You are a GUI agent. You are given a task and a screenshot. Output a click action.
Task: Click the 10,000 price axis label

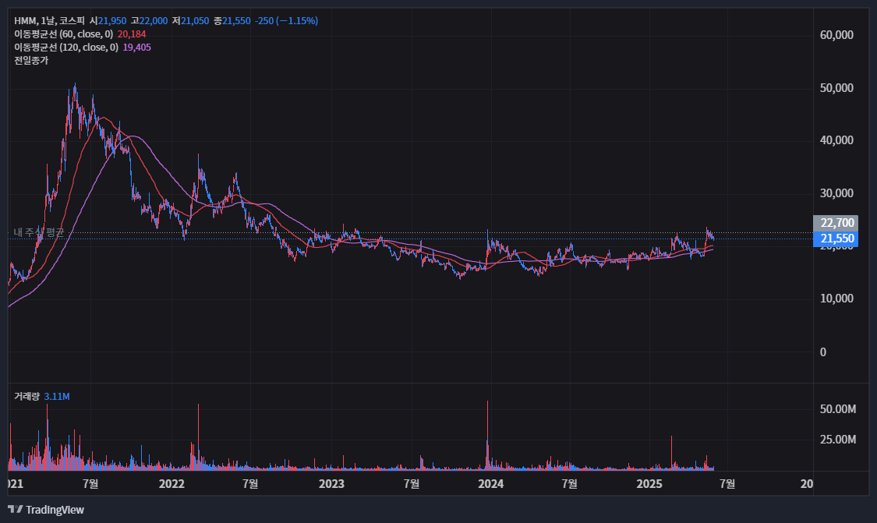[836, 299]
